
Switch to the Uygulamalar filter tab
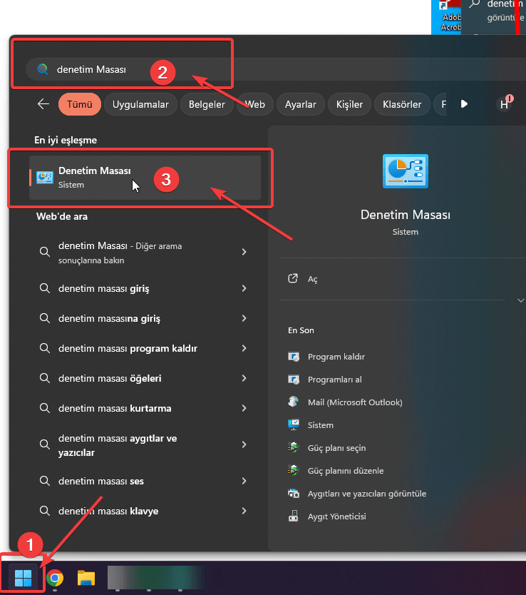tap(140, 104)
